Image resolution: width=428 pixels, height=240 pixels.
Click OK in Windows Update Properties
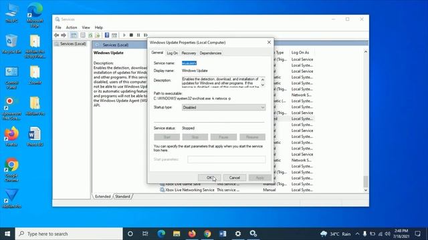click(209, 178)
